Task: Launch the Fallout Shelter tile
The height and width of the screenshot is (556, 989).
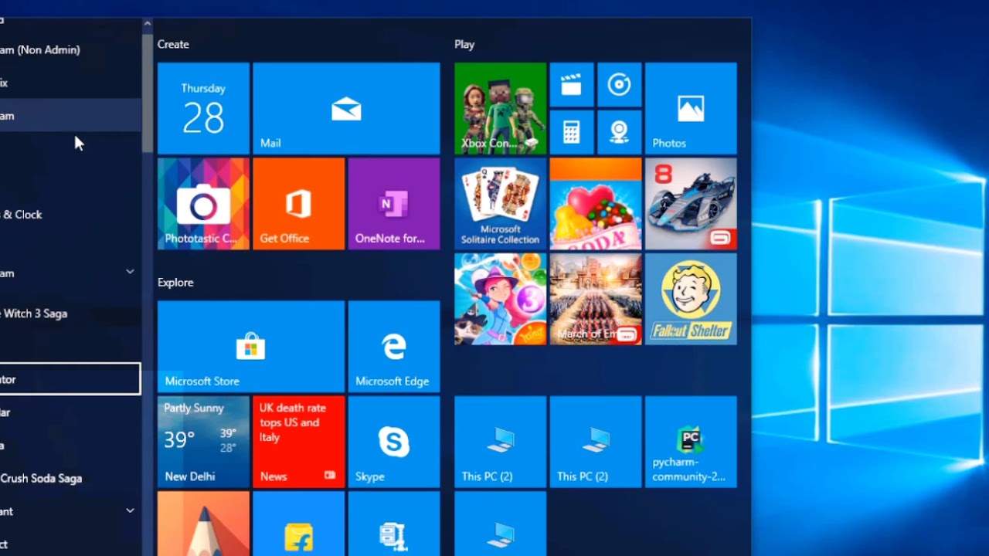Action: click(x=691, y=299)
